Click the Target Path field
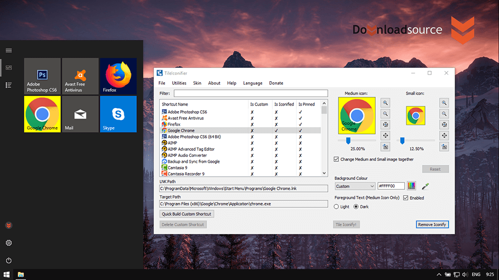This screenshot has width=499, height=280. [244, 204]
